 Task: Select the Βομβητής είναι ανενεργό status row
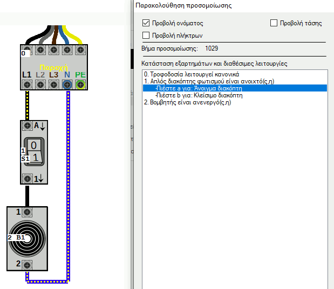click(187, 103)
